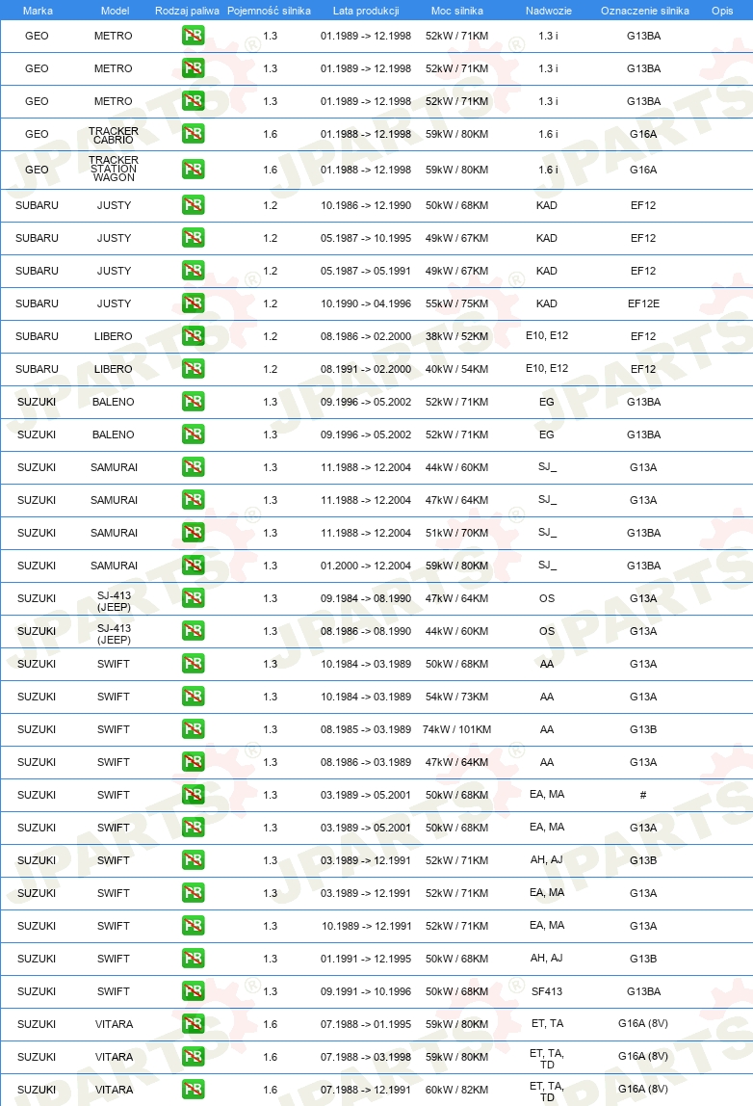Click the 07.1988 -> 12.1991 production years cell

[x=366, y=1090]
